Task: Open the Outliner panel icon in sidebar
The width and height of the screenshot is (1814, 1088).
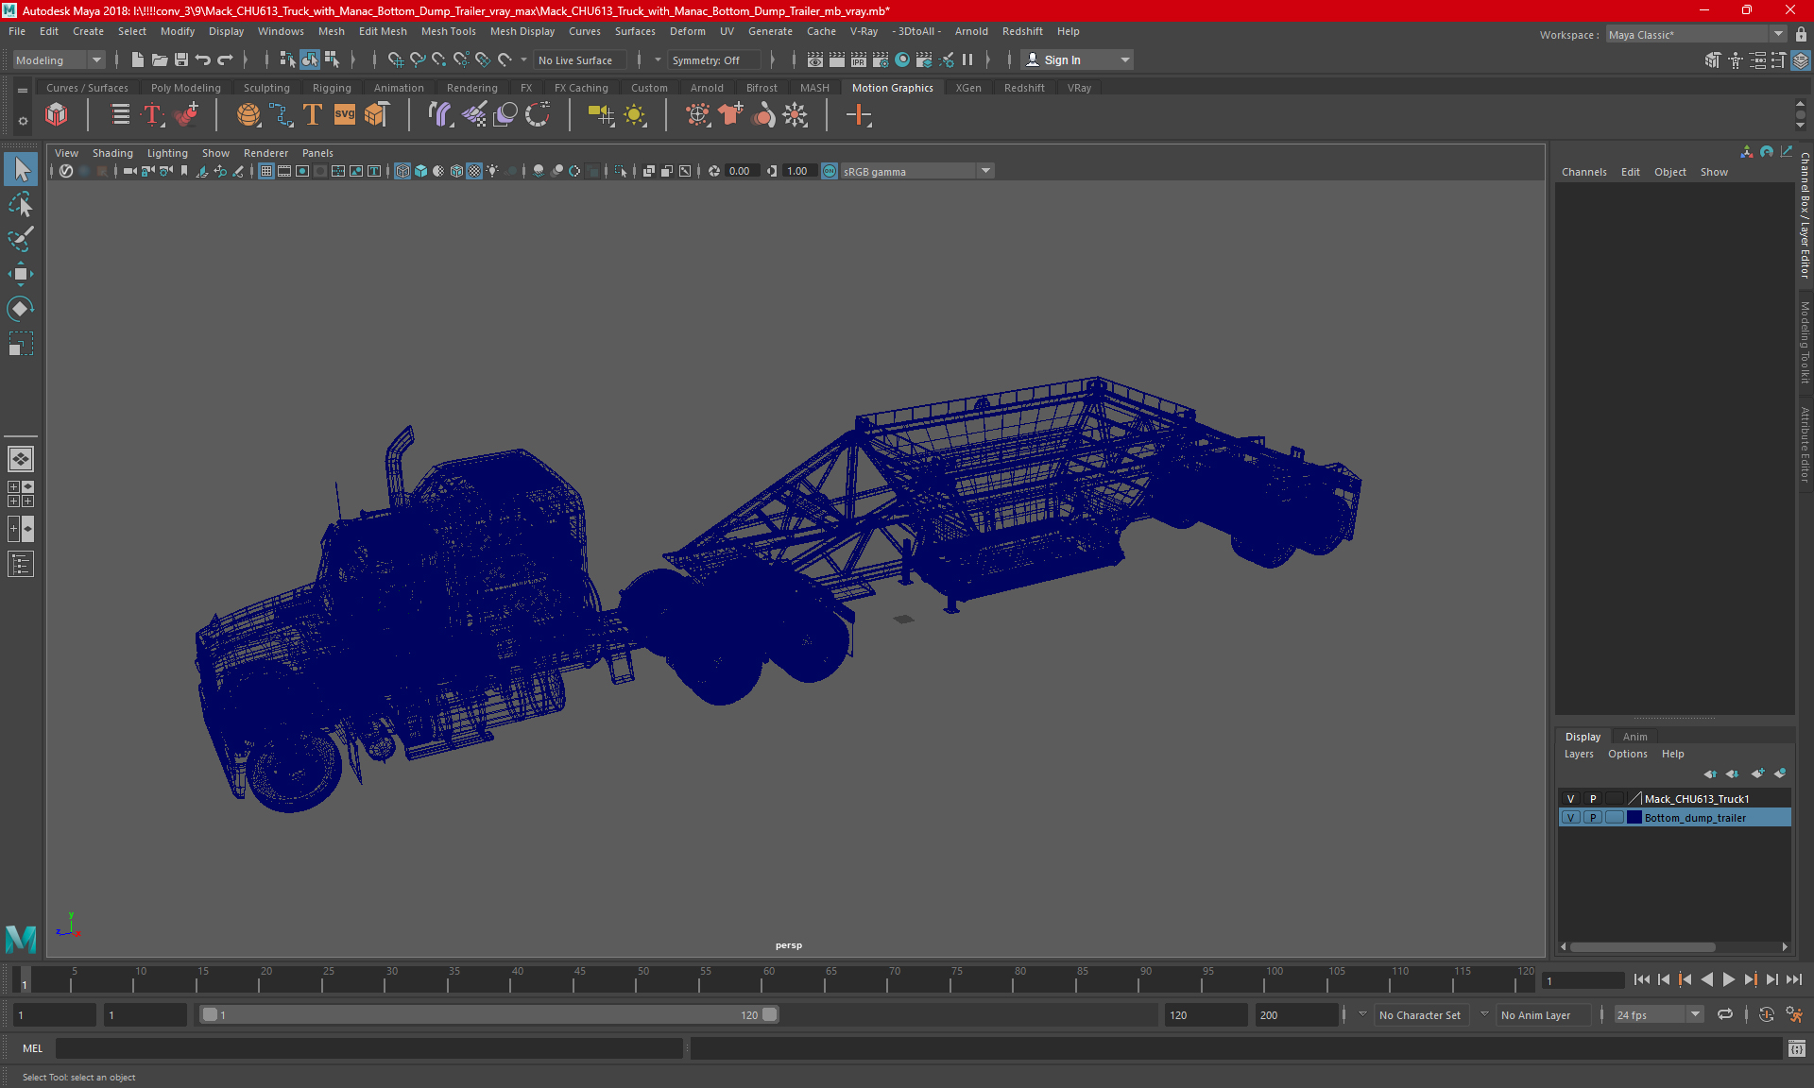Action: click(x=21, y=565)
